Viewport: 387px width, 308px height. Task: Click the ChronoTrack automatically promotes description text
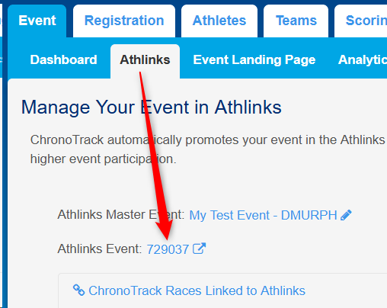pos(207,149)
